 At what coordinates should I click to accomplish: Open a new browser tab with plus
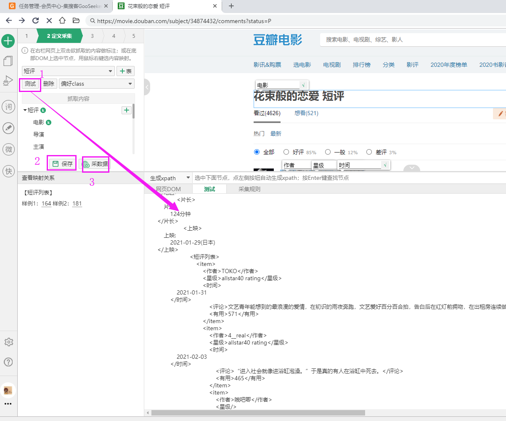point(231,6)
